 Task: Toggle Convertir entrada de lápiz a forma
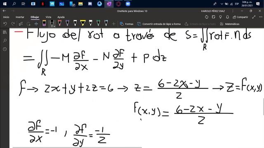pos(159,24)
